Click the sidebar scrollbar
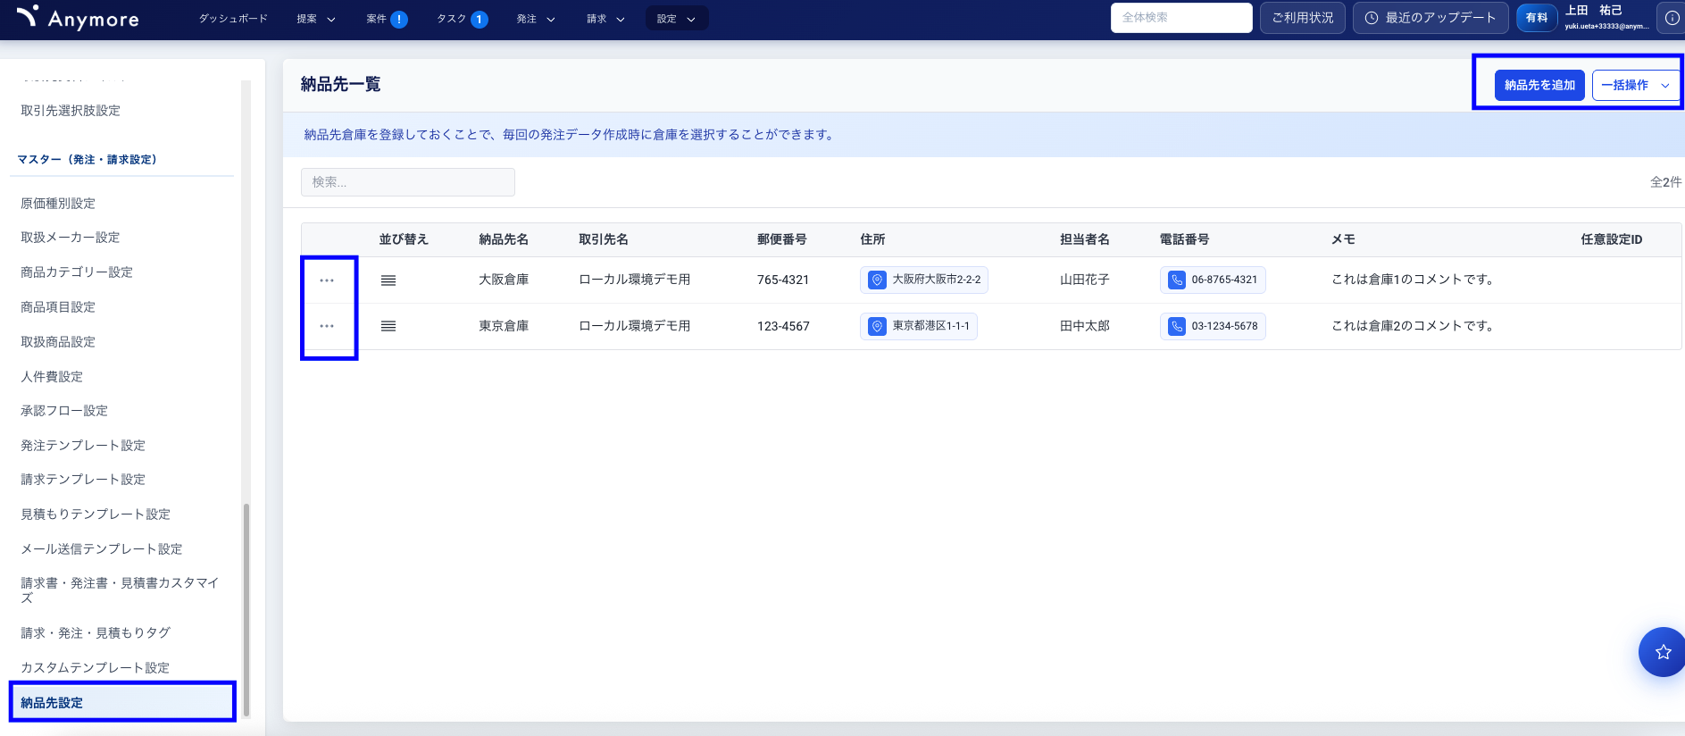This screenshot has height=736, width=1685. coord(246,609)
